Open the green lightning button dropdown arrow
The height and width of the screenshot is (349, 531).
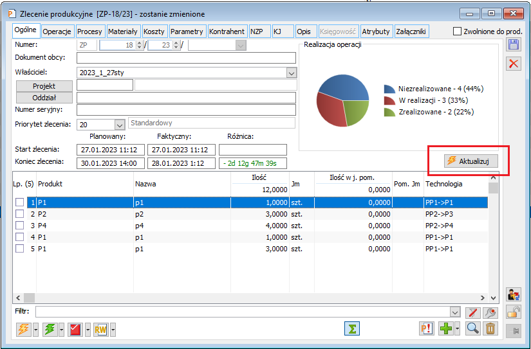61,329
